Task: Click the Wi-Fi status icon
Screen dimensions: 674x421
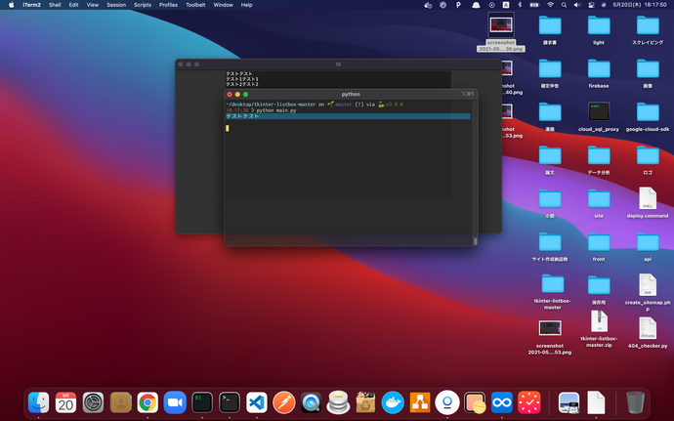Action: 550,5
